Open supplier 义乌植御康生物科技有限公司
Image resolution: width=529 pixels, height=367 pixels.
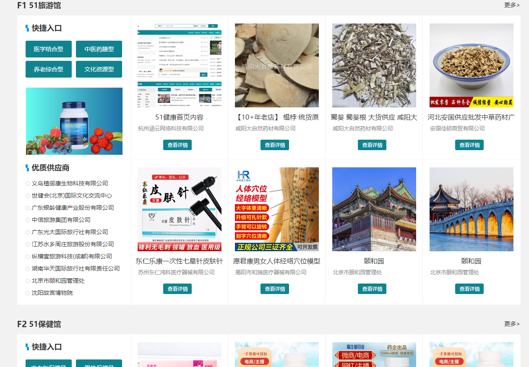[x=70, y=183]
